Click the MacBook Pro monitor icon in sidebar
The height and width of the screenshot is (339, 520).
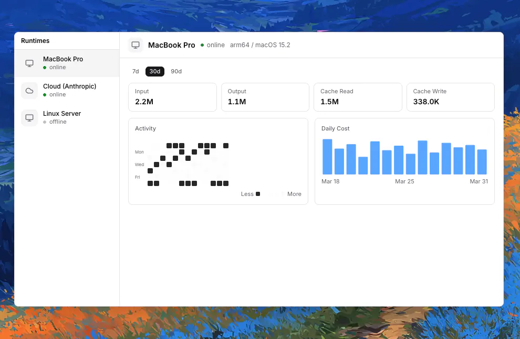[x=29, y=63]
